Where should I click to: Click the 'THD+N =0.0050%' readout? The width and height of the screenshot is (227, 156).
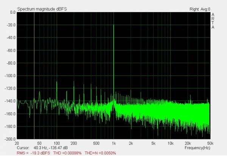point(100,153)
